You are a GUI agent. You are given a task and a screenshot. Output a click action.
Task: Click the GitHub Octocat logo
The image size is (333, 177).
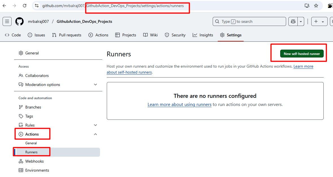19,21
